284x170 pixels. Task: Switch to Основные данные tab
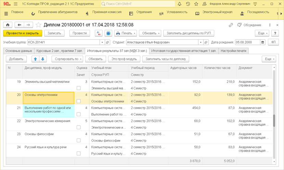click(19, 51)
